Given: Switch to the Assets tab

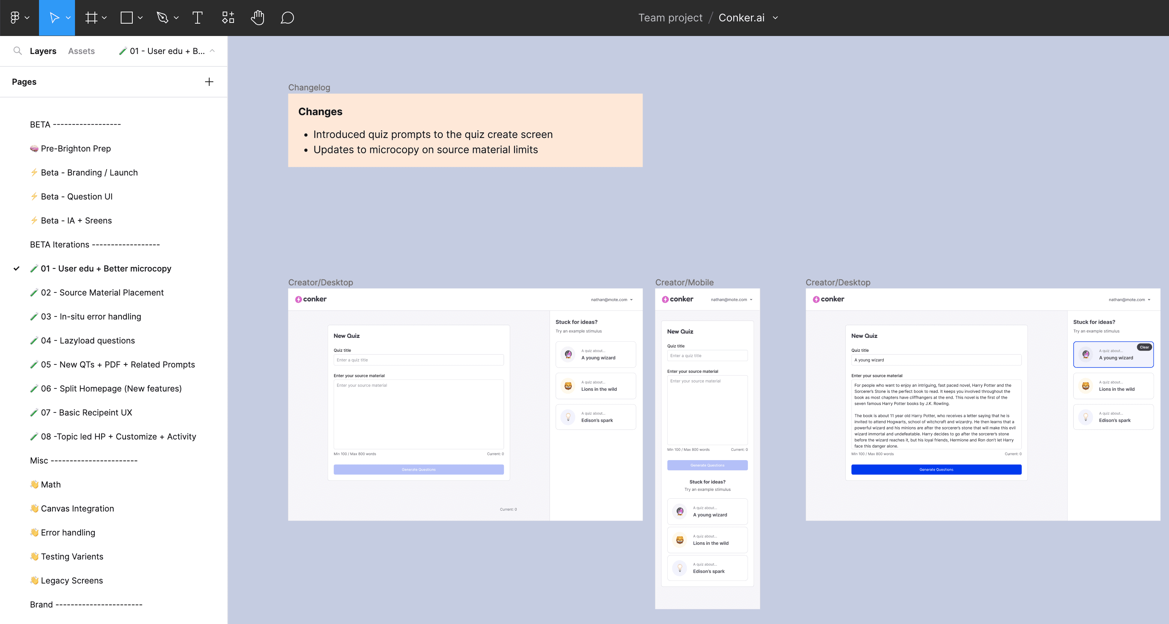Looking at the screenshot, I should pyautogui.click(x=81, y=51).
